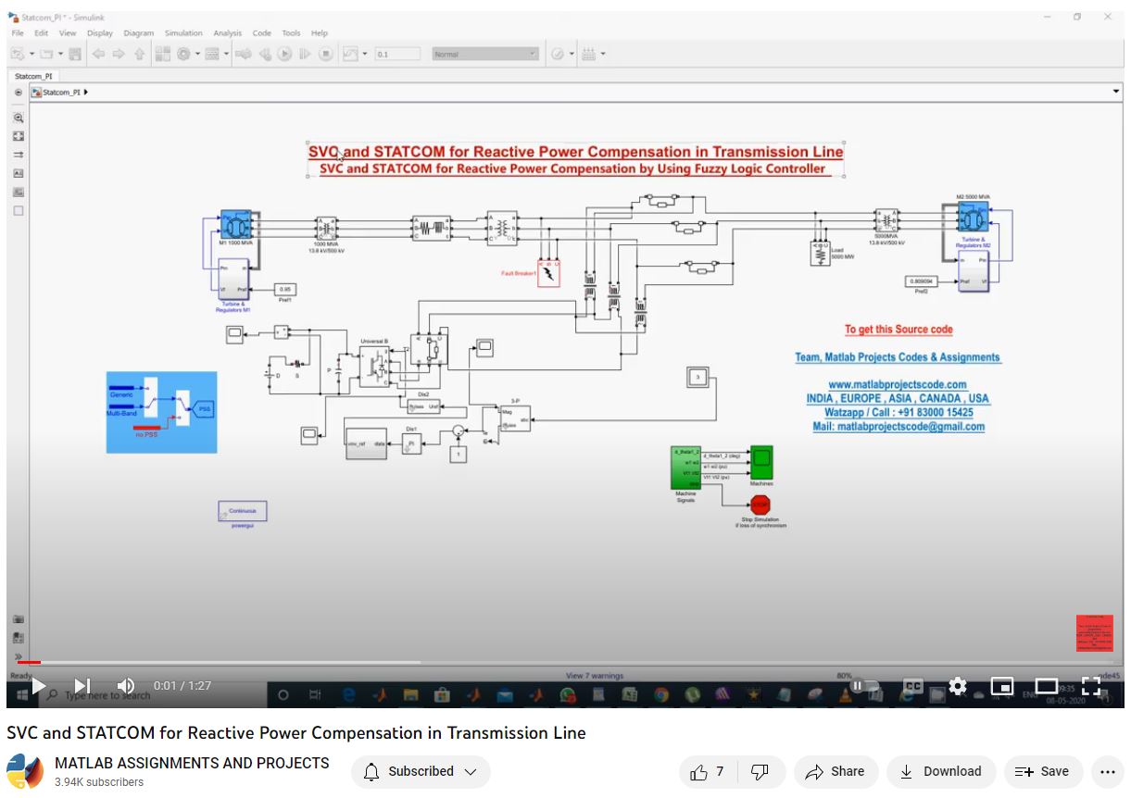Skip to next video
This screenshot has height=798, width=1131.
tap(82, 686)
